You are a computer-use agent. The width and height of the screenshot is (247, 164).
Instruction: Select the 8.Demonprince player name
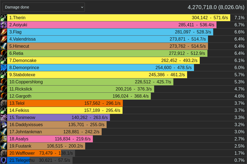(x=24, y=68)
